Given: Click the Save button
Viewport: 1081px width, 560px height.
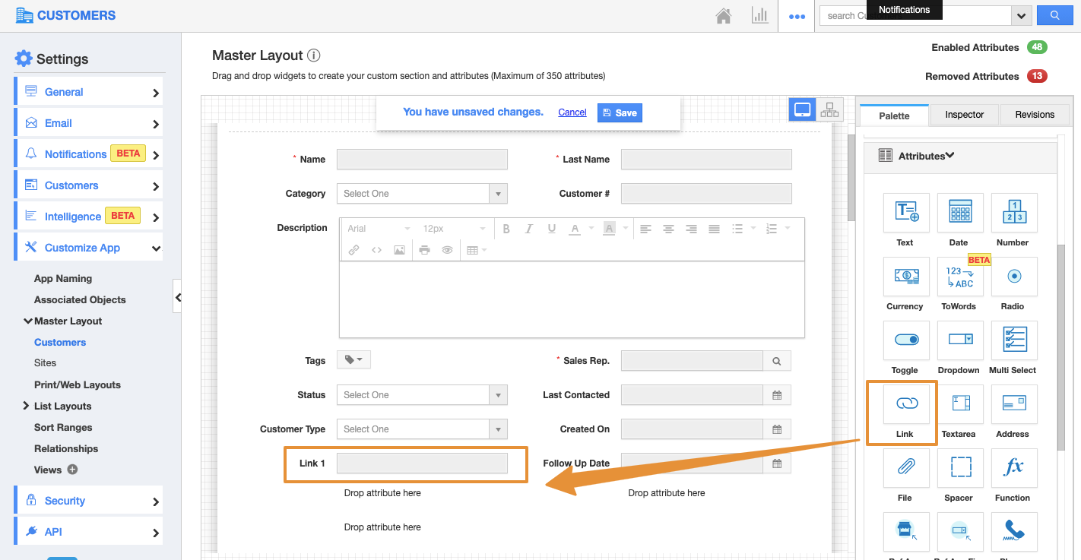Looking at the screenshot, I should click(620, 112).
